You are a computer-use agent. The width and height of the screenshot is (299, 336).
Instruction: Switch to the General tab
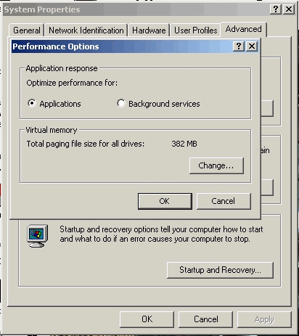27,30
